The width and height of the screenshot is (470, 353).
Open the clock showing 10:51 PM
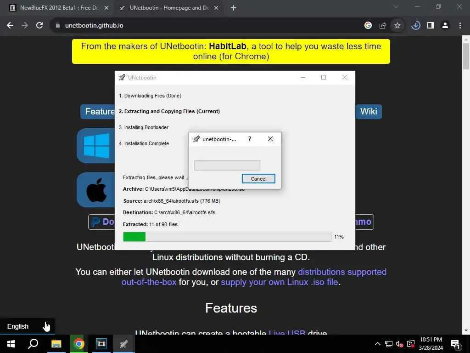click(431, 344)
